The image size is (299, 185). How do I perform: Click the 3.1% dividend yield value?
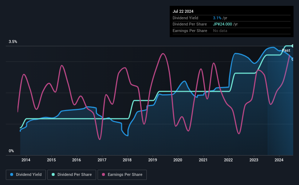tap(217, 18)
